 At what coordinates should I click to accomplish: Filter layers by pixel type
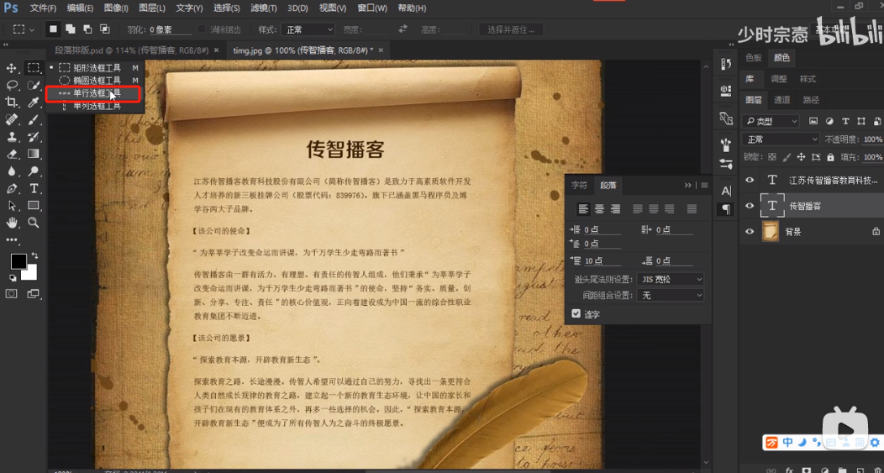(813, 121)
